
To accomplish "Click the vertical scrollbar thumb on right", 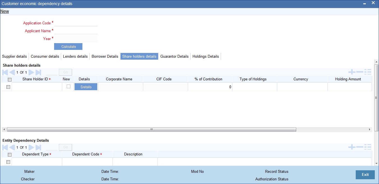I will point(376,98).
